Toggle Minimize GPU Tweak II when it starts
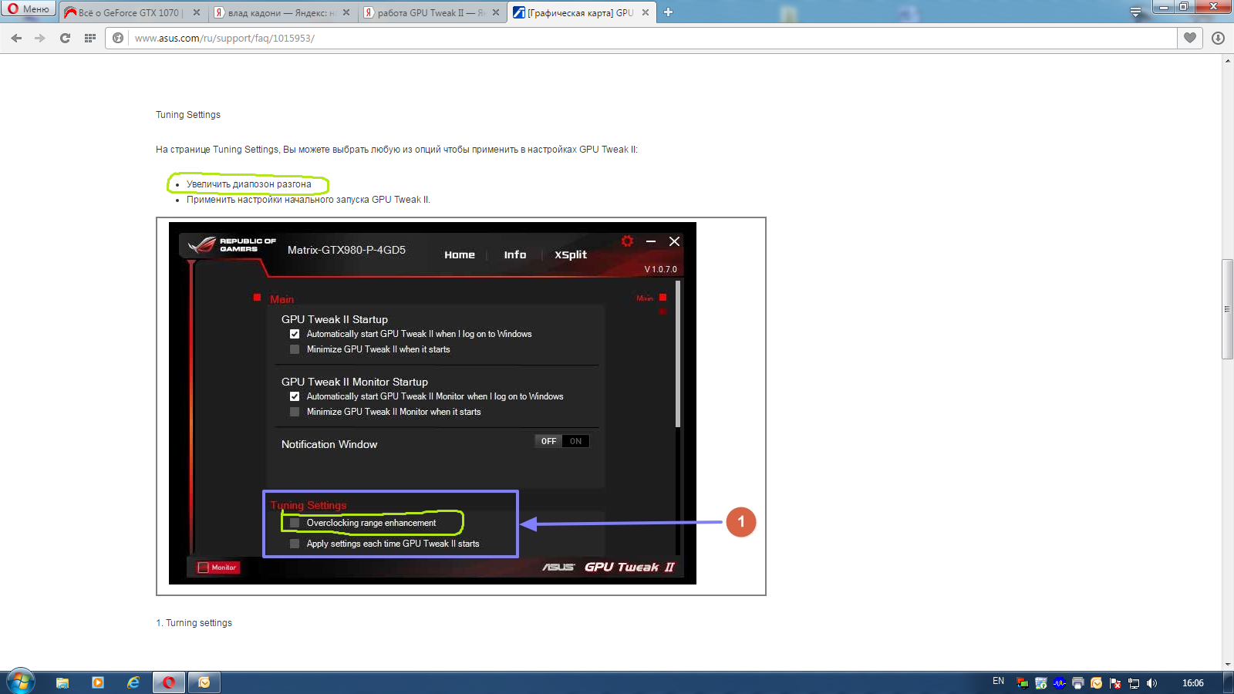The width and height of the screenshot is (1234, 694). point(295,349)
